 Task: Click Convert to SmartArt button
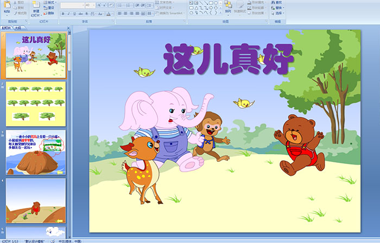170,13
